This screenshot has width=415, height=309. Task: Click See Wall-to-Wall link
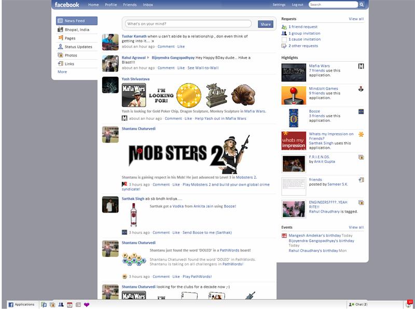[x=203, y=68]
